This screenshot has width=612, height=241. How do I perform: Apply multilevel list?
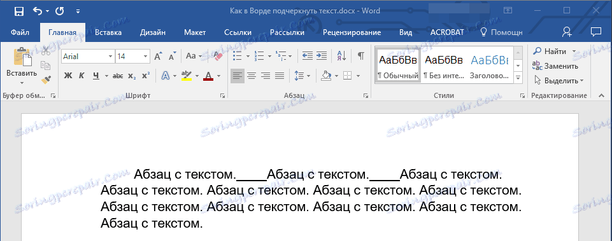tap(281, 56)
